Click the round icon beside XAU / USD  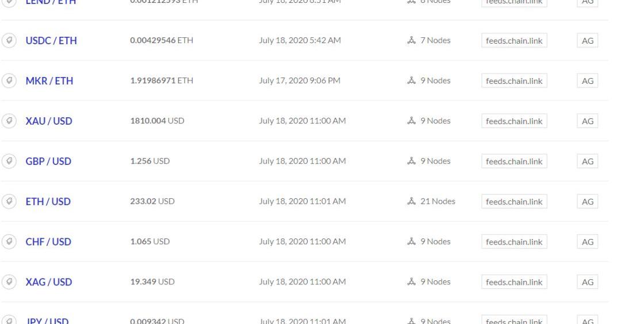pyautogui.click(x=9, y=121)
